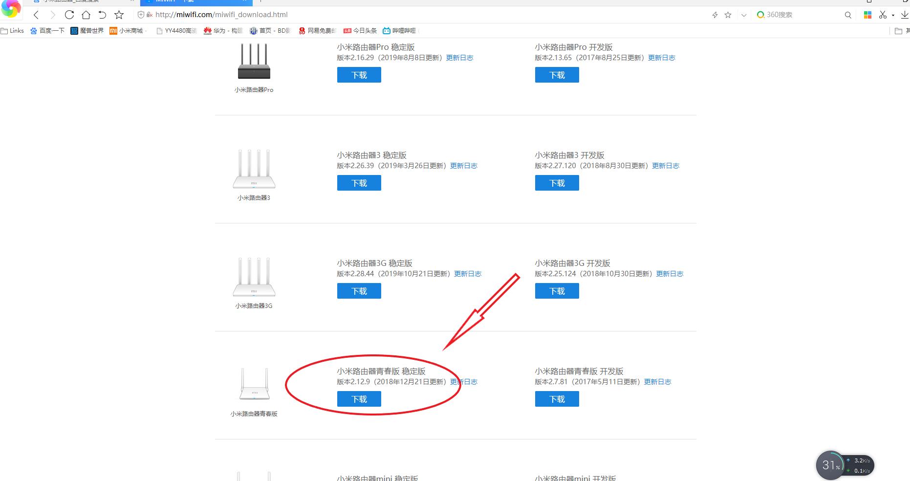Open 更新日志 for 小米路由器3G 稳定版
This screenshot has width=910, height=481.
point(467,274)
